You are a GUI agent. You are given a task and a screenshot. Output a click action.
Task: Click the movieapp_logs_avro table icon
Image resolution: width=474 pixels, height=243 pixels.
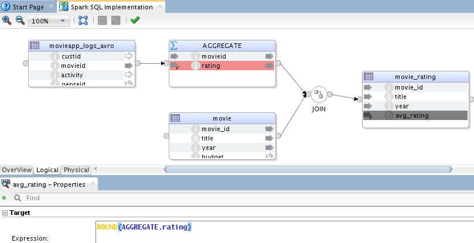tap(35, 45)
